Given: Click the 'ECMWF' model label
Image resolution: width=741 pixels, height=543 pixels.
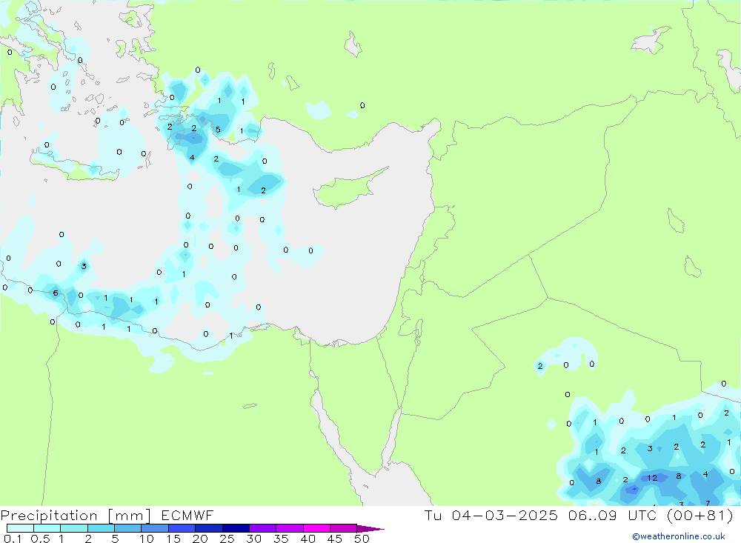Looking at the screenshot, I should pos(187,516).
